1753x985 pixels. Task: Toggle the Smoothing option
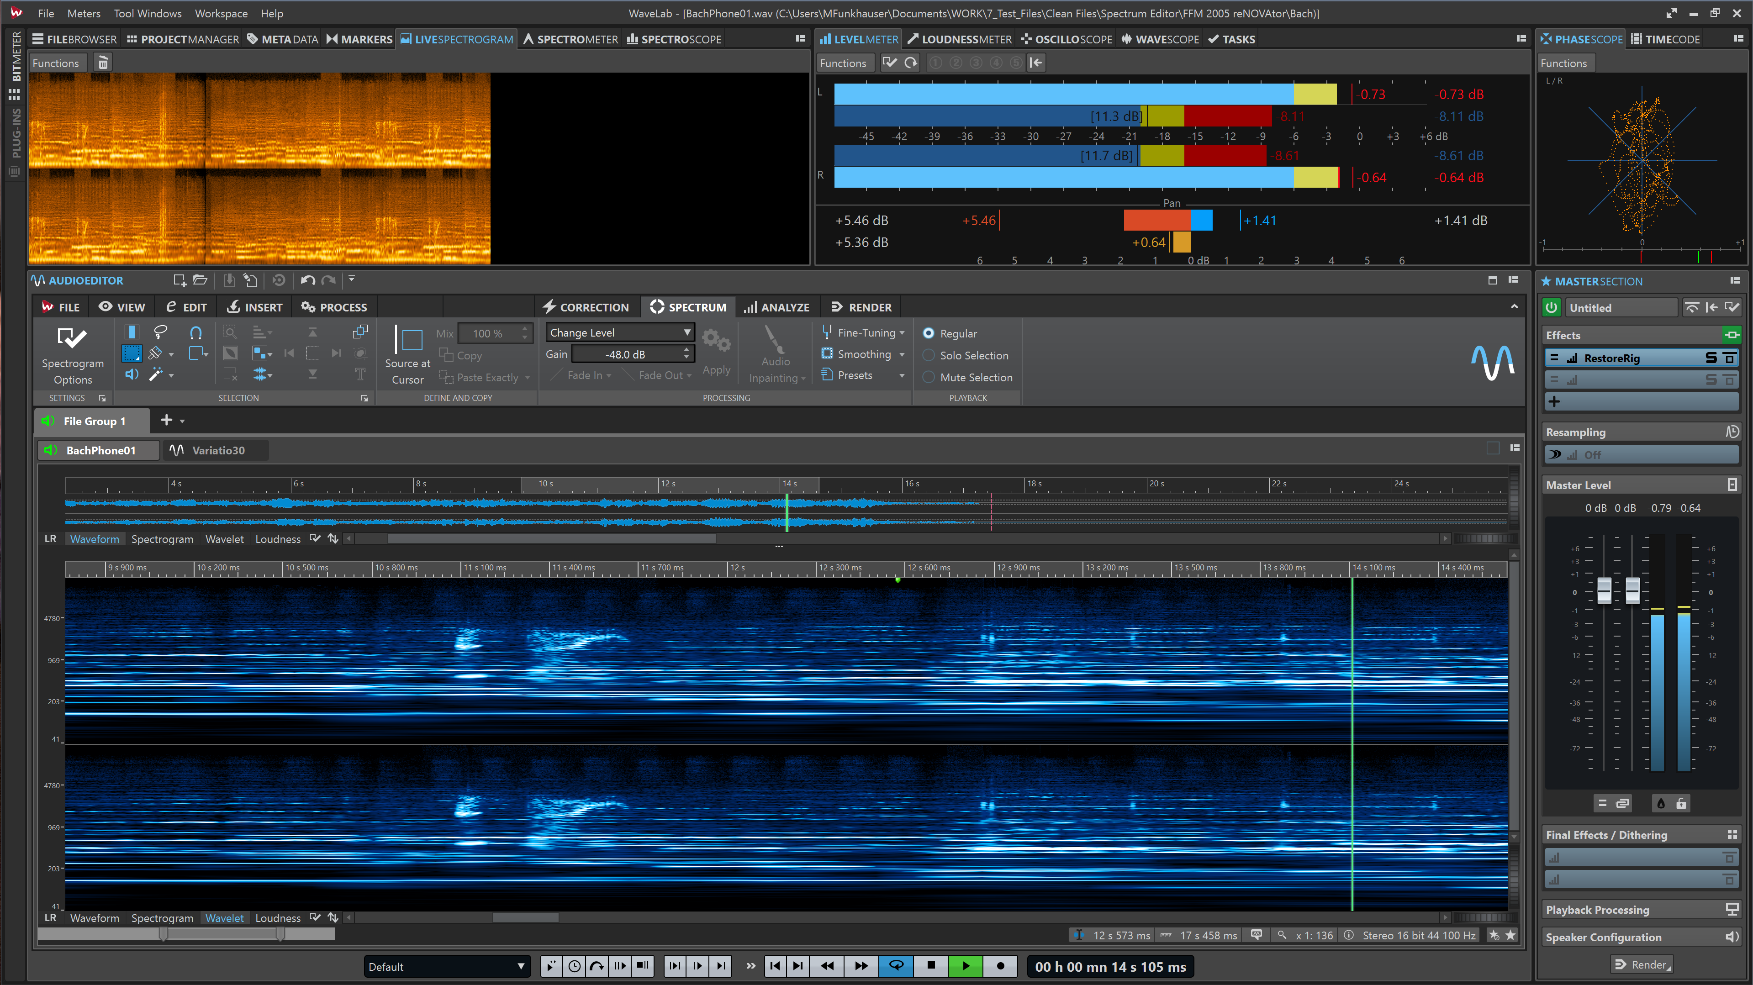[x=862, y=354]
